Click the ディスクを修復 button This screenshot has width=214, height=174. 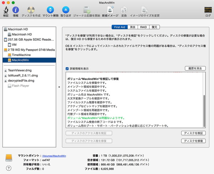coord(193,141)
